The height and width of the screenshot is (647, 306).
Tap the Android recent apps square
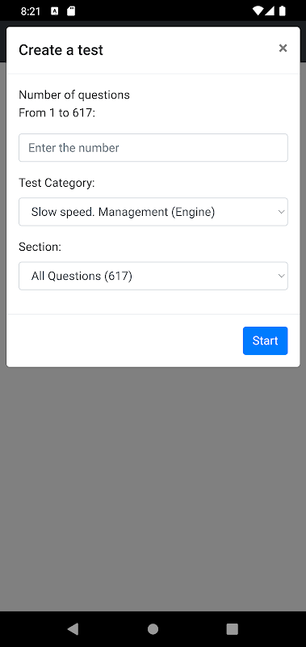point(233,629)
